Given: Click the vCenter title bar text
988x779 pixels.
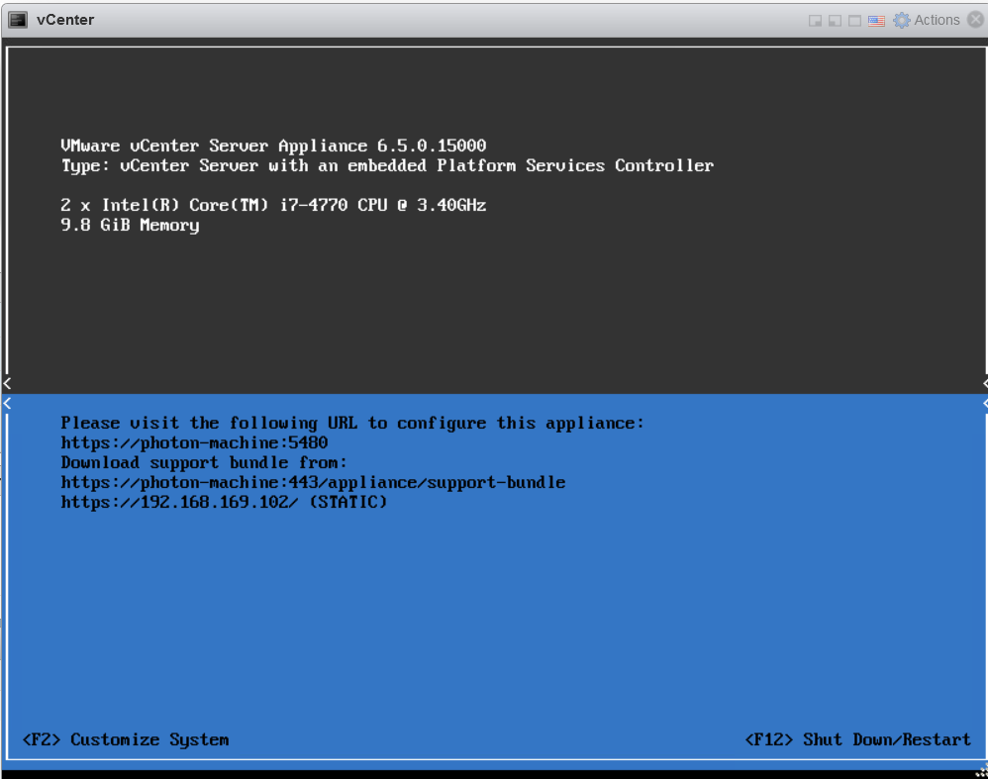Looking at the screenshot, I should [x=66, y=19].
